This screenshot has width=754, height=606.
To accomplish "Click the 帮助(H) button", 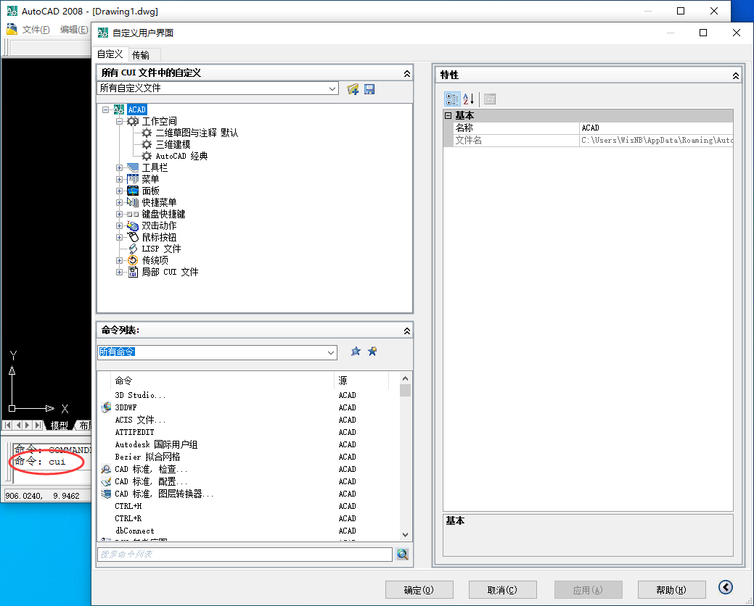I will pos(672,589).
